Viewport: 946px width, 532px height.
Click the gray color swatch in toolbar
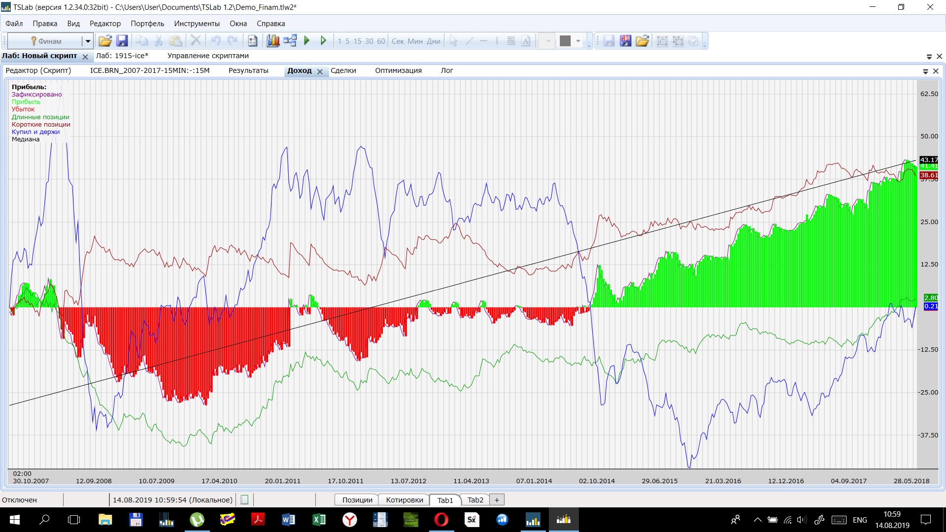565,41
